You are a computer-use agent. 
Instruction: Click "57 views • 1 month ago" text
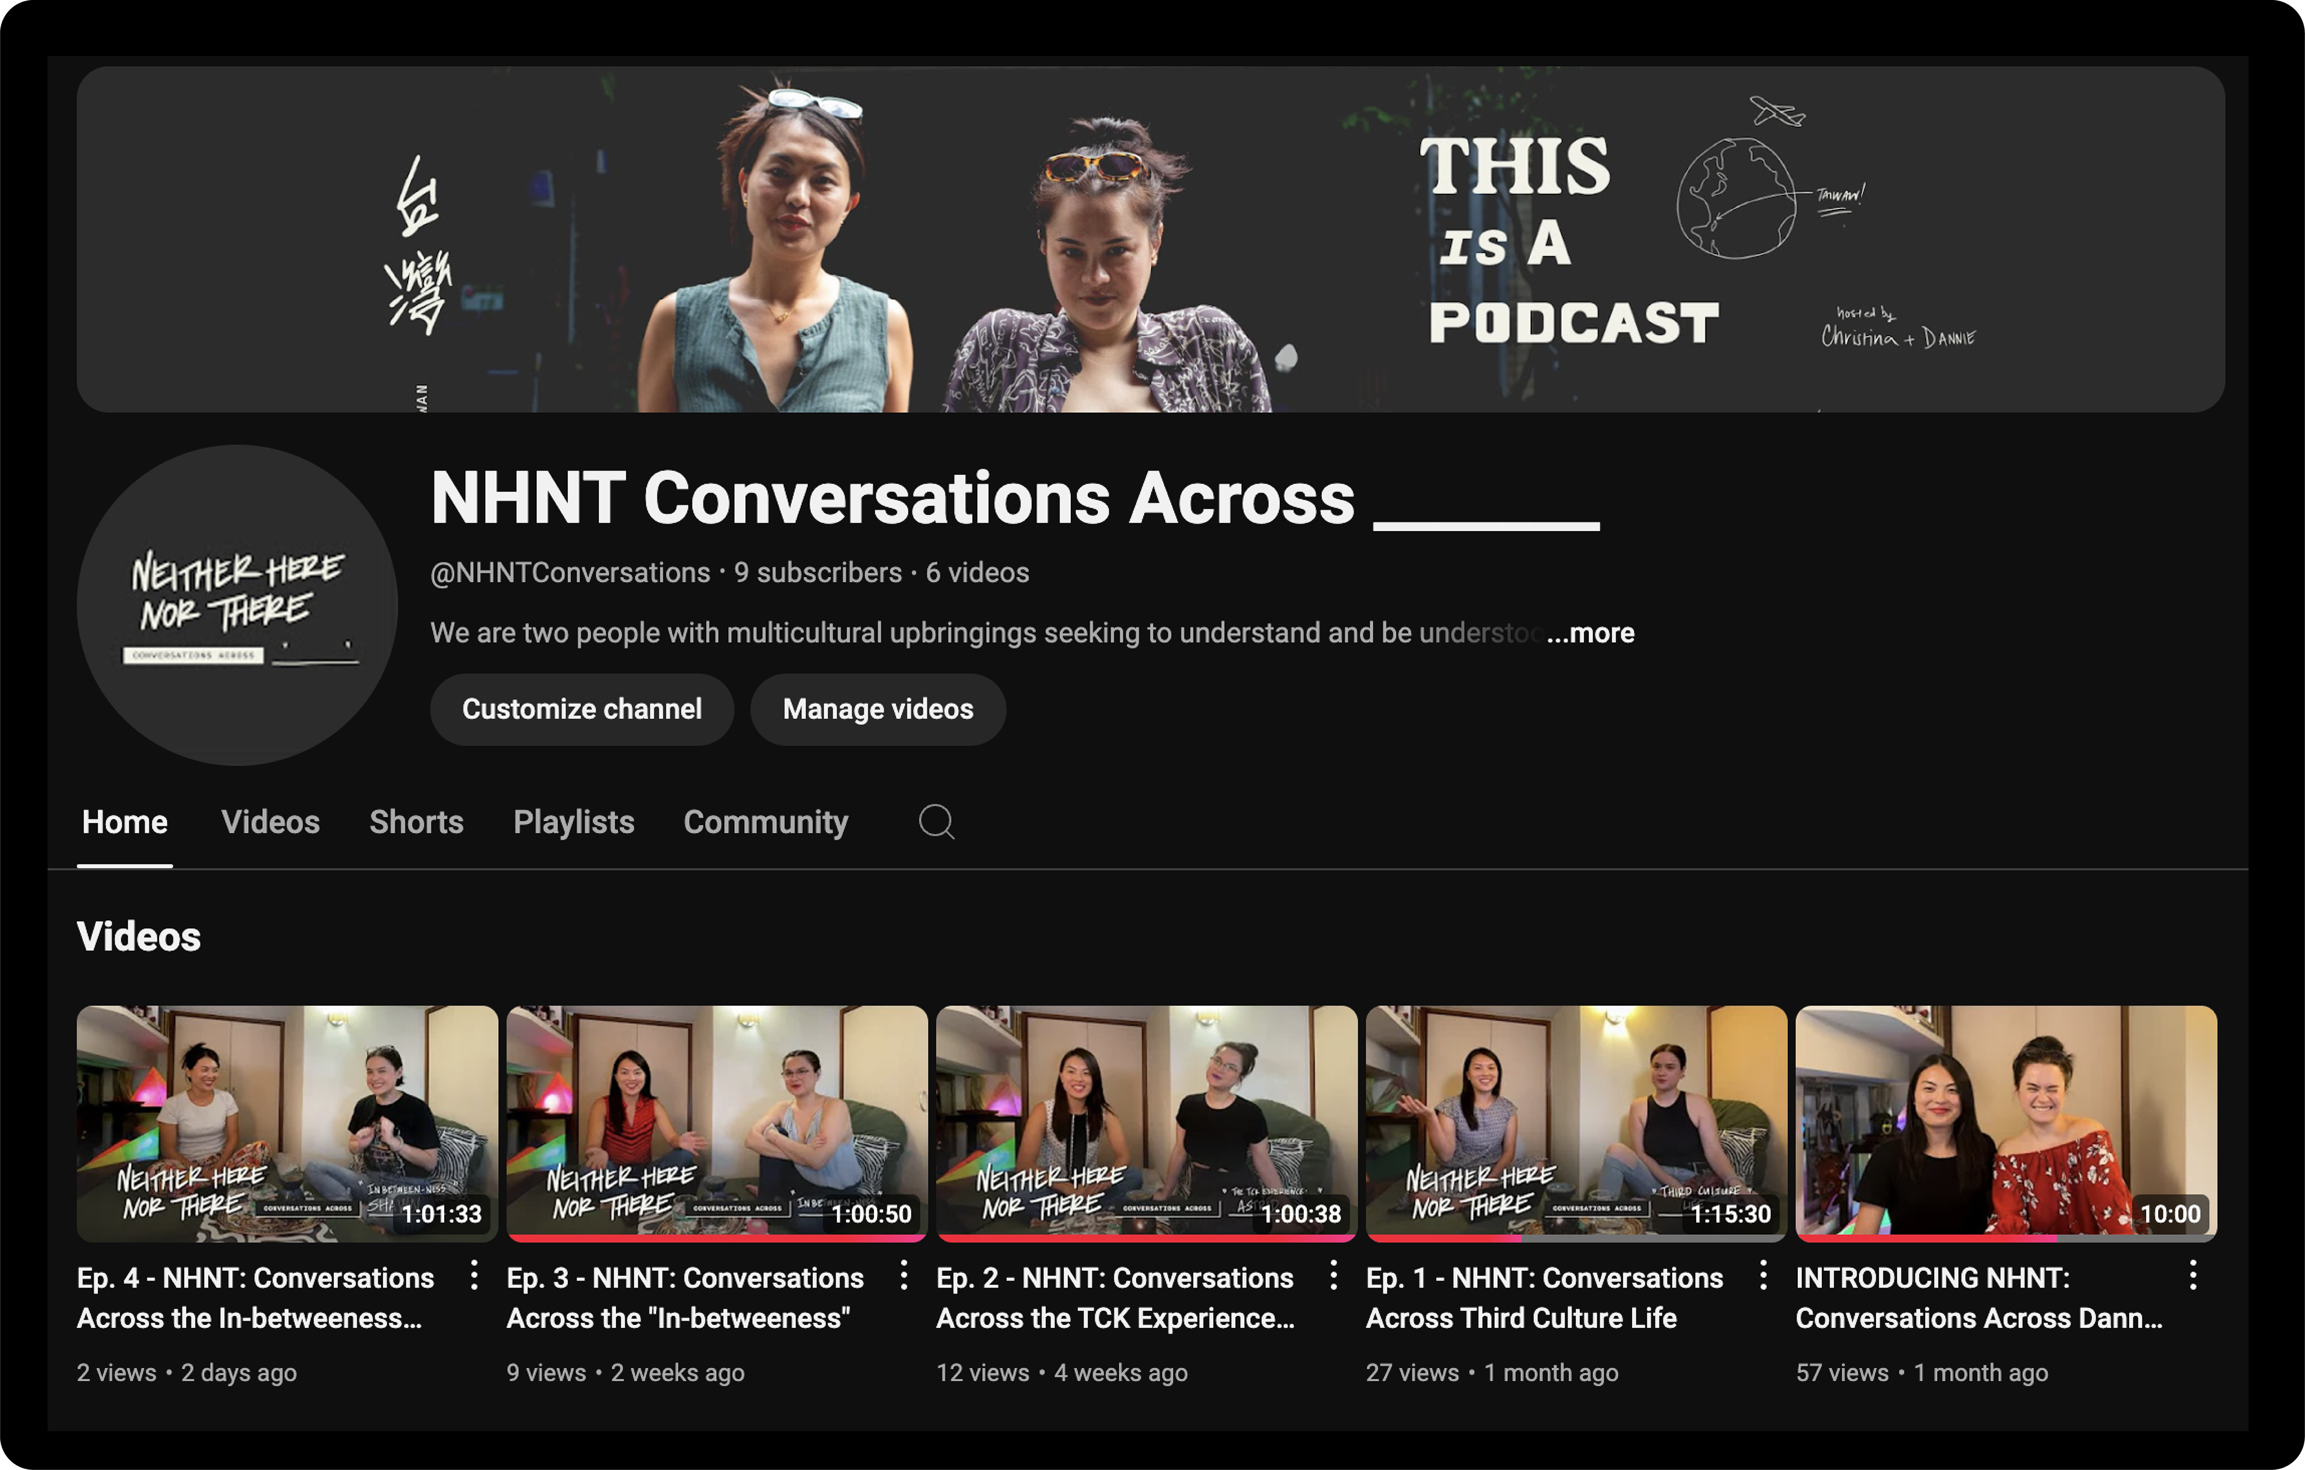click(x=1922, y=1372)
